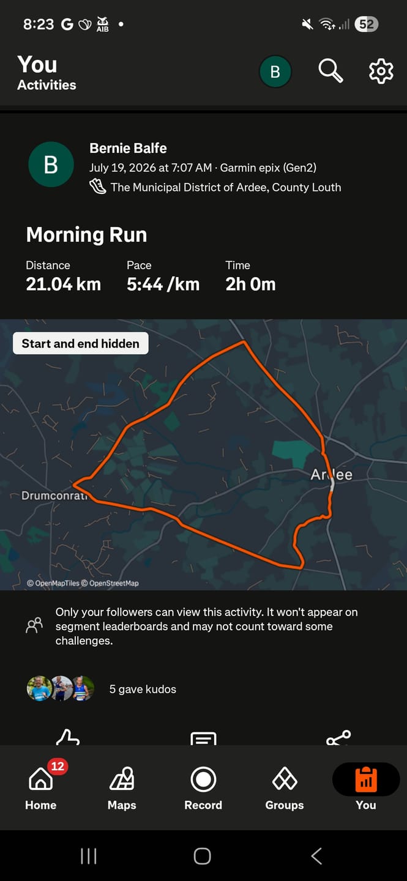Open the Groups tab

click(285, 788)
